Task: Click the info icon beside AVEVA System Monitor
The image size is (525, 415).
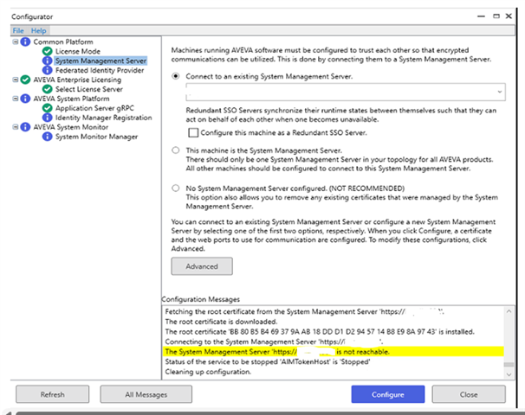Action: [x=25, y=127]
